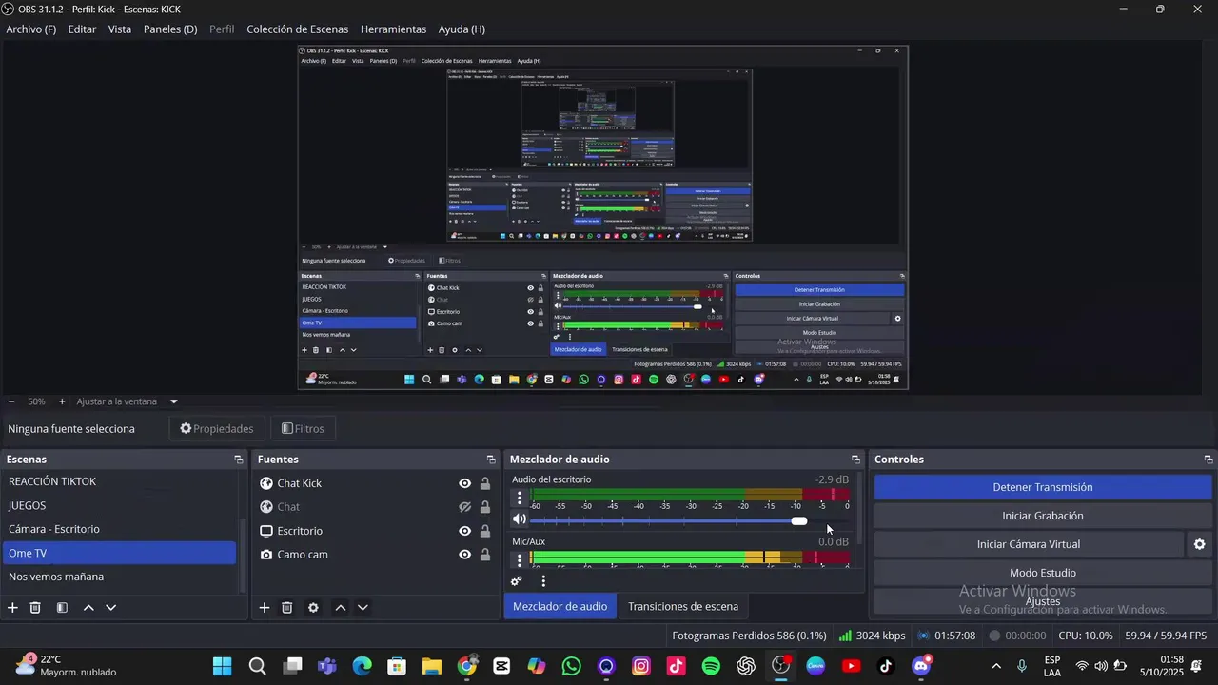Image resolution: width=1218 pixels, height=685 pixels.
Task: Select the Ome TV scene
Action: click(119, 553)
